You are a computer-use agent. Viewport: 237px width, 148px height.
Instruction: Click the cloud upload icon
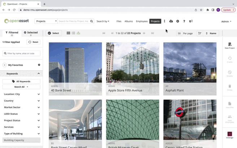pyautogui.click(x=171, y=21)
